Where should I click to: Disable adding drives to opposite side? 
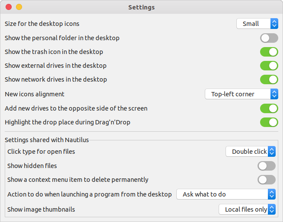[269, 108]
